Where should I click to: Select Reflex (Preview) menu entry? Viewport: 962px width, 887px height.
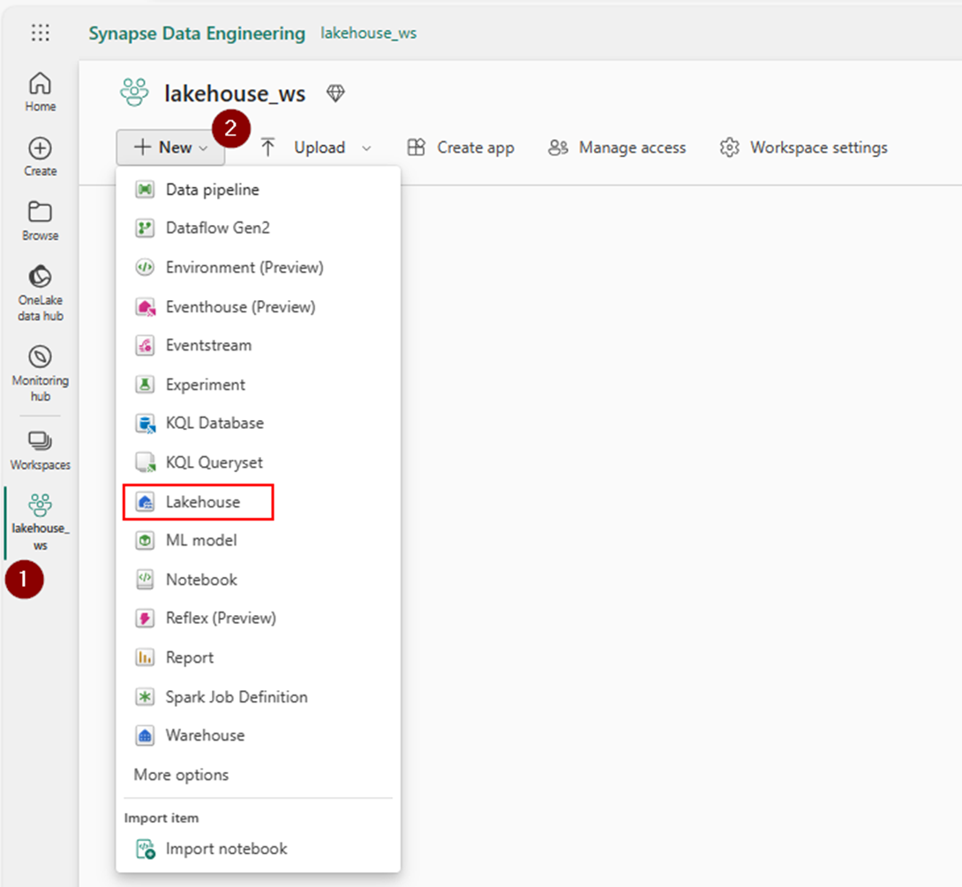tap(259, 619)
